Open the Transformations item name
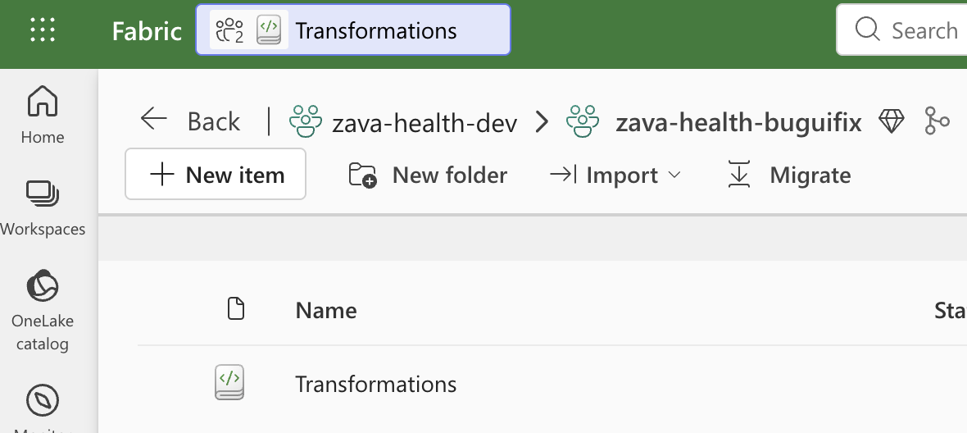This screenshot has height=433, width=967. click(375, 384)
